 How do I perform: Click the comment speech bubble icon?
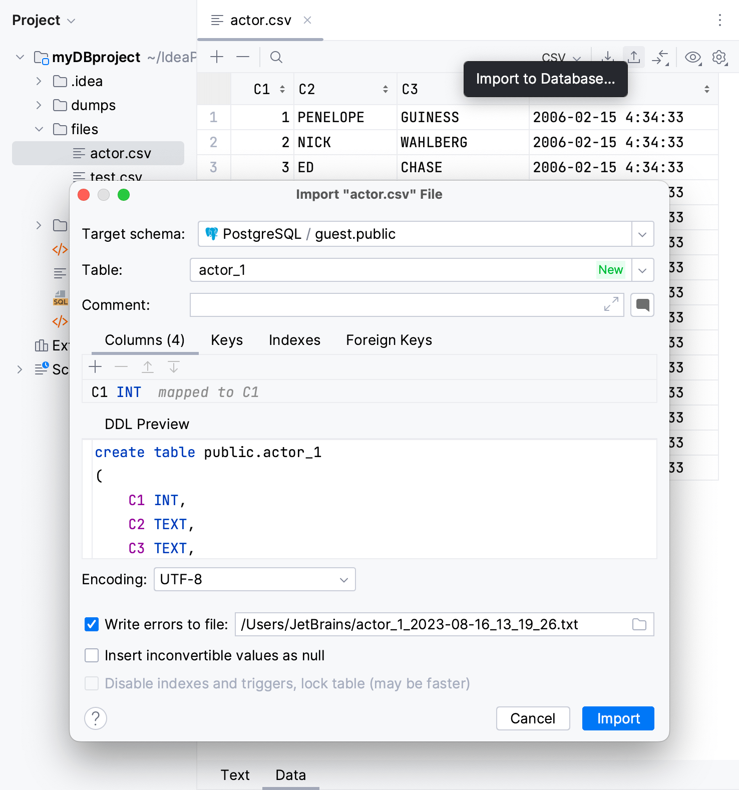[x=642, y=305]
